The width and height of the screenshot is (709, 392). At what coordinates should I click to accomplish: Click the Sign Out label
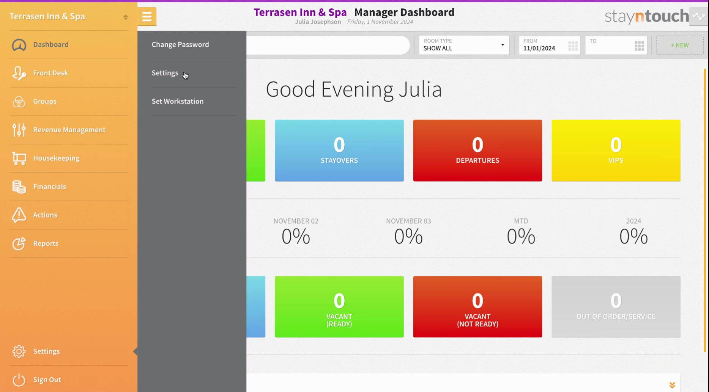(x=47, y=379)
